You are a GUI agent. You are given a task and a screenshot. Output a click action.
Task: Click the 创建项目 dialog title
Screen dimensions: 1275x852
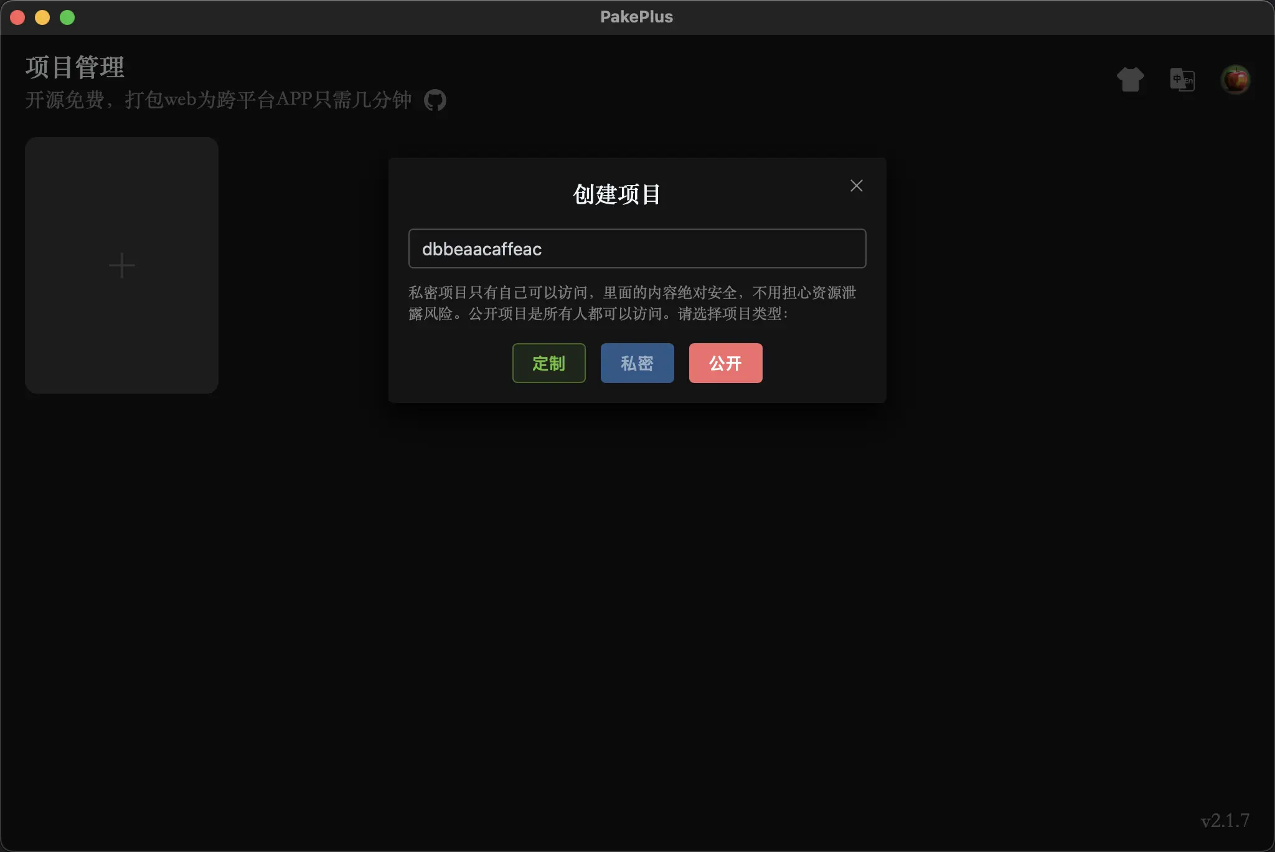click(x=616, y=194)
